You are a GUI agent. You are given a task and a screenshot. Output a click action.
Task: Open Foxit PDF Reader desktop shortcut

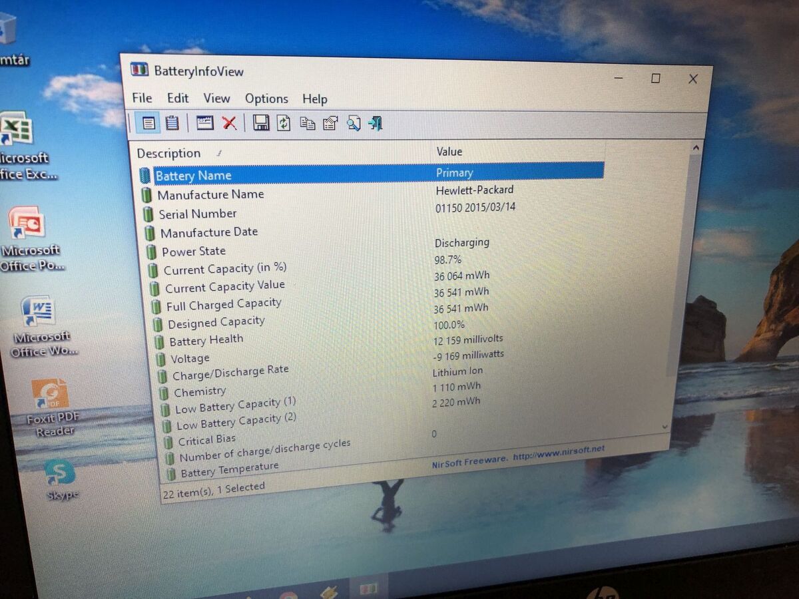[x=52, y=408]
